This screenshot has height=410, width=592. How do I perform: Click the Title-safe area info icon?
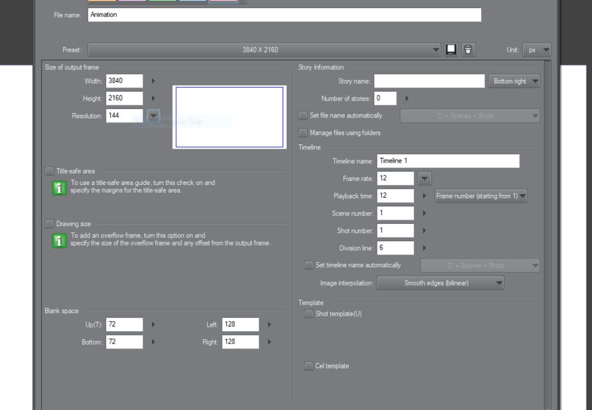(x=59, y=188)
